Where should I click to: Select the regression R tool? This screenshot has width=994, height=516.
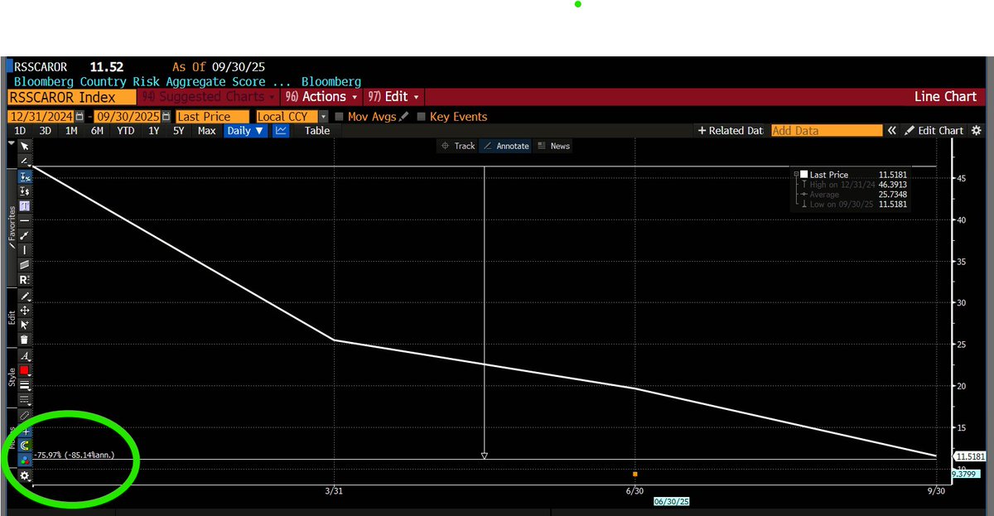25,279
